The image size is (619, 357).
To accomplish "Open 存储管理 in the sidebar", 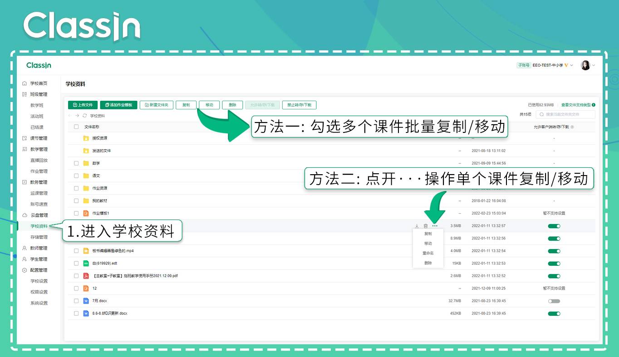I will coord(39,237).
